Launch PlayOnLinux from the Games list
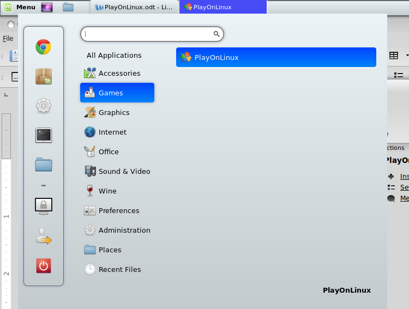The width and height of the screenshot is (409, 309). pyautogui.click(x=276, y=57)
